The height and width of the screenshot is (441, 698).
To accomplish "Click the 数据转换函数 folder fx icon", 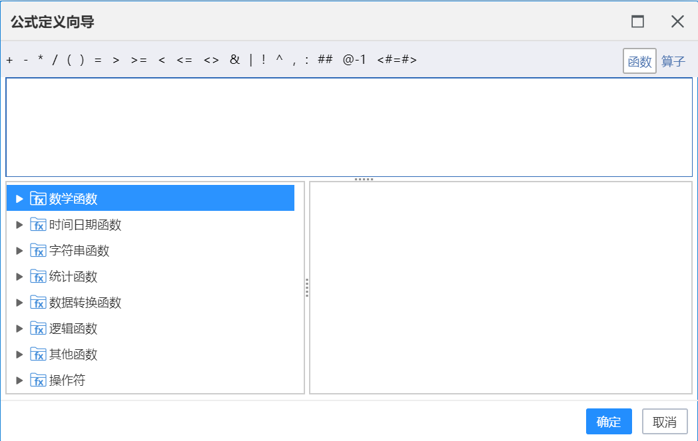I will pos(38,302).
